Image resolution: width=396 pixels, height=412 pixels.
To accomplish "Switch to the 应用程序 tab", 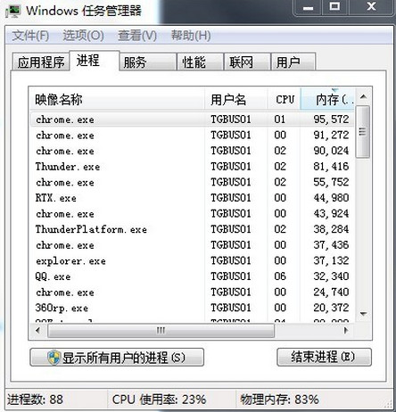I will tap(41, 62).
